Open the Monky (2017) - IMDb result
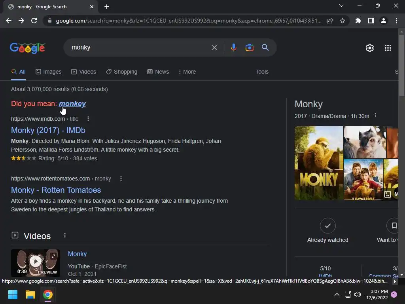This screenshot has height=304, width=405. 48,130
